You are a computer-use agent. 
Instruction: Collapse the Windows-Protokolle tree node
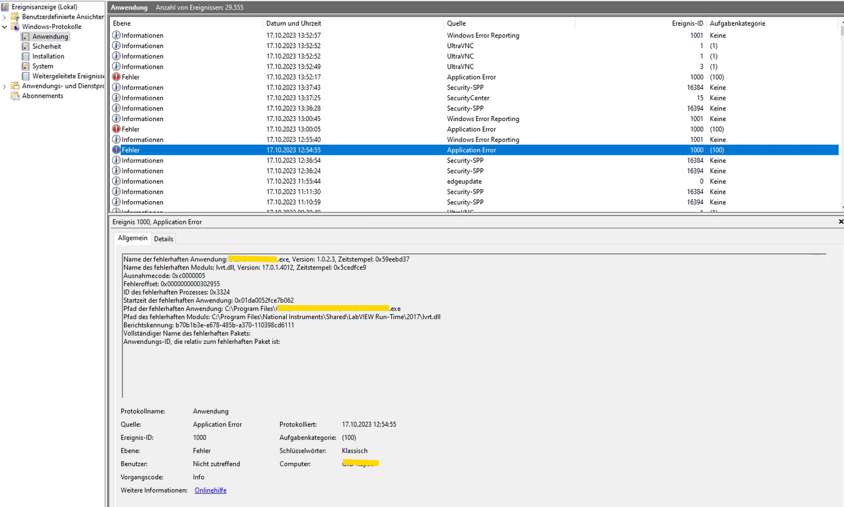tap(4, 27)
